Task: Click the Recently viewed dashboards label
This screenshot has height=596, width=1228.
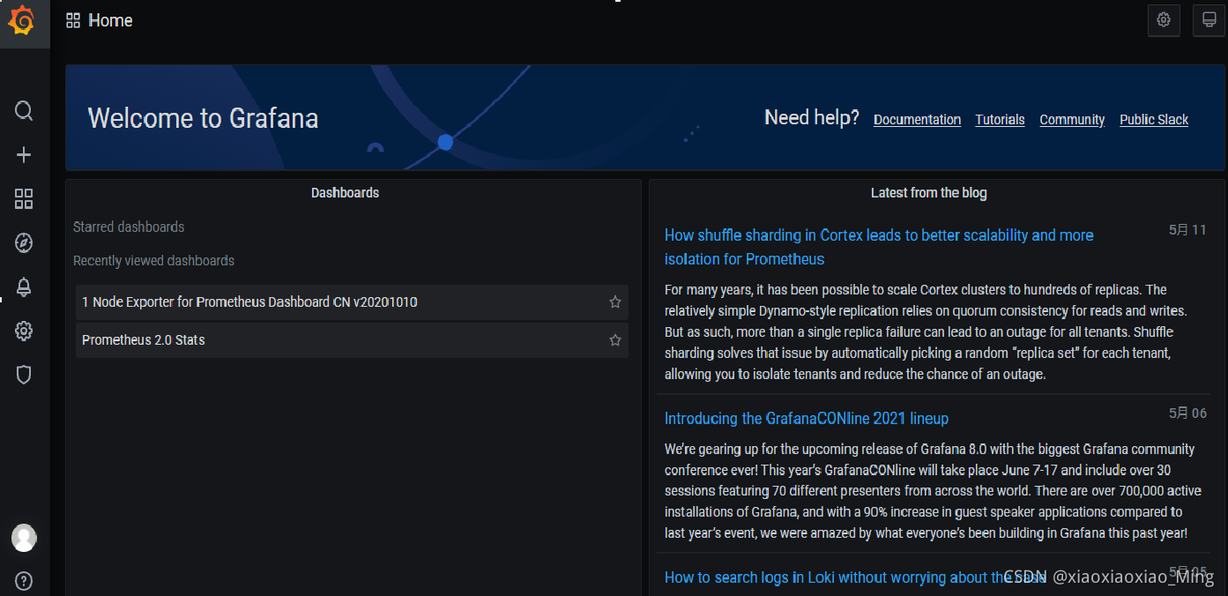Action: (153, 260)
